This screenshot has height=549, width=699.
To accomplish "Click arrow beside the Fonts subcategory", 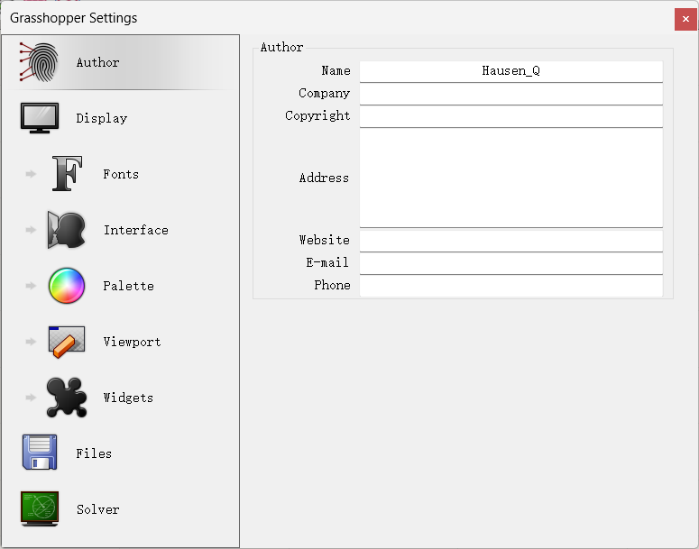I will pyautogui.click(x=31, y=174).
